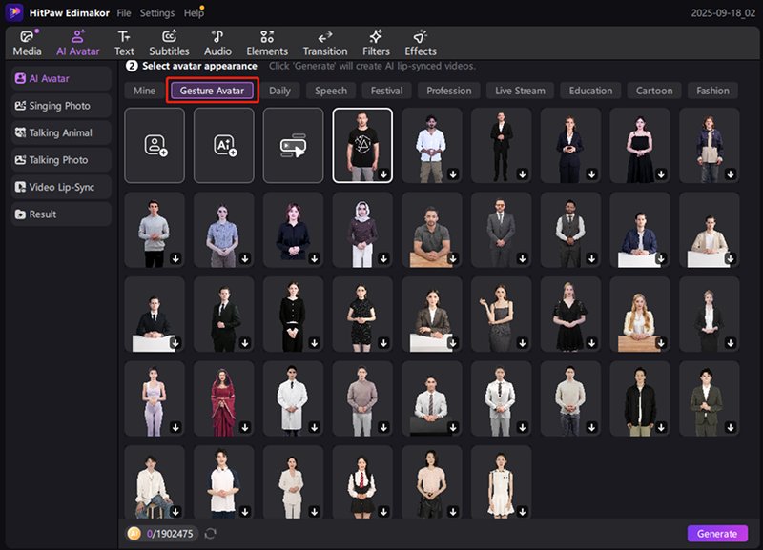Select the red tie schoolgirl avatar

(362, 481)
